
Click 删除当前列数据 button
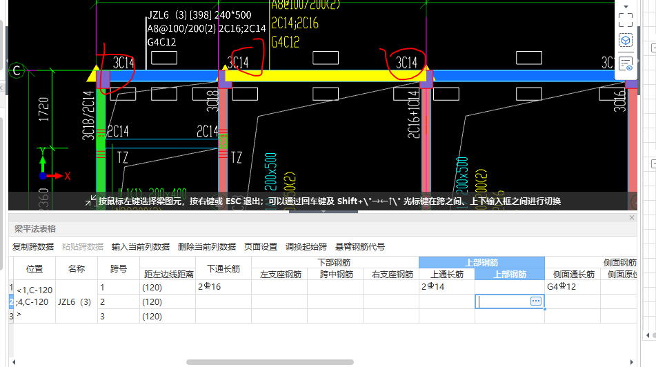click(207, 247)
